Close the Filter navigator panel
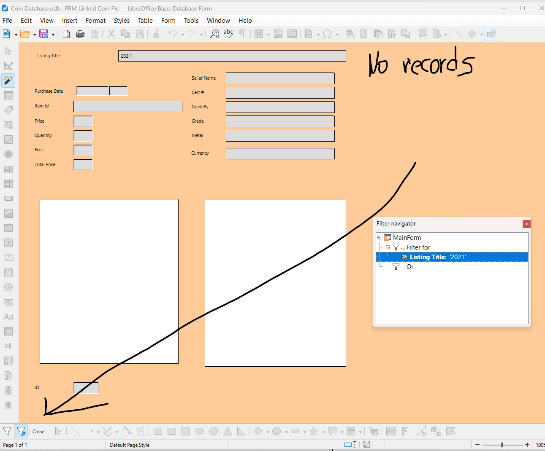The height and width of the screenshot is (451, 545). (526, 224)
